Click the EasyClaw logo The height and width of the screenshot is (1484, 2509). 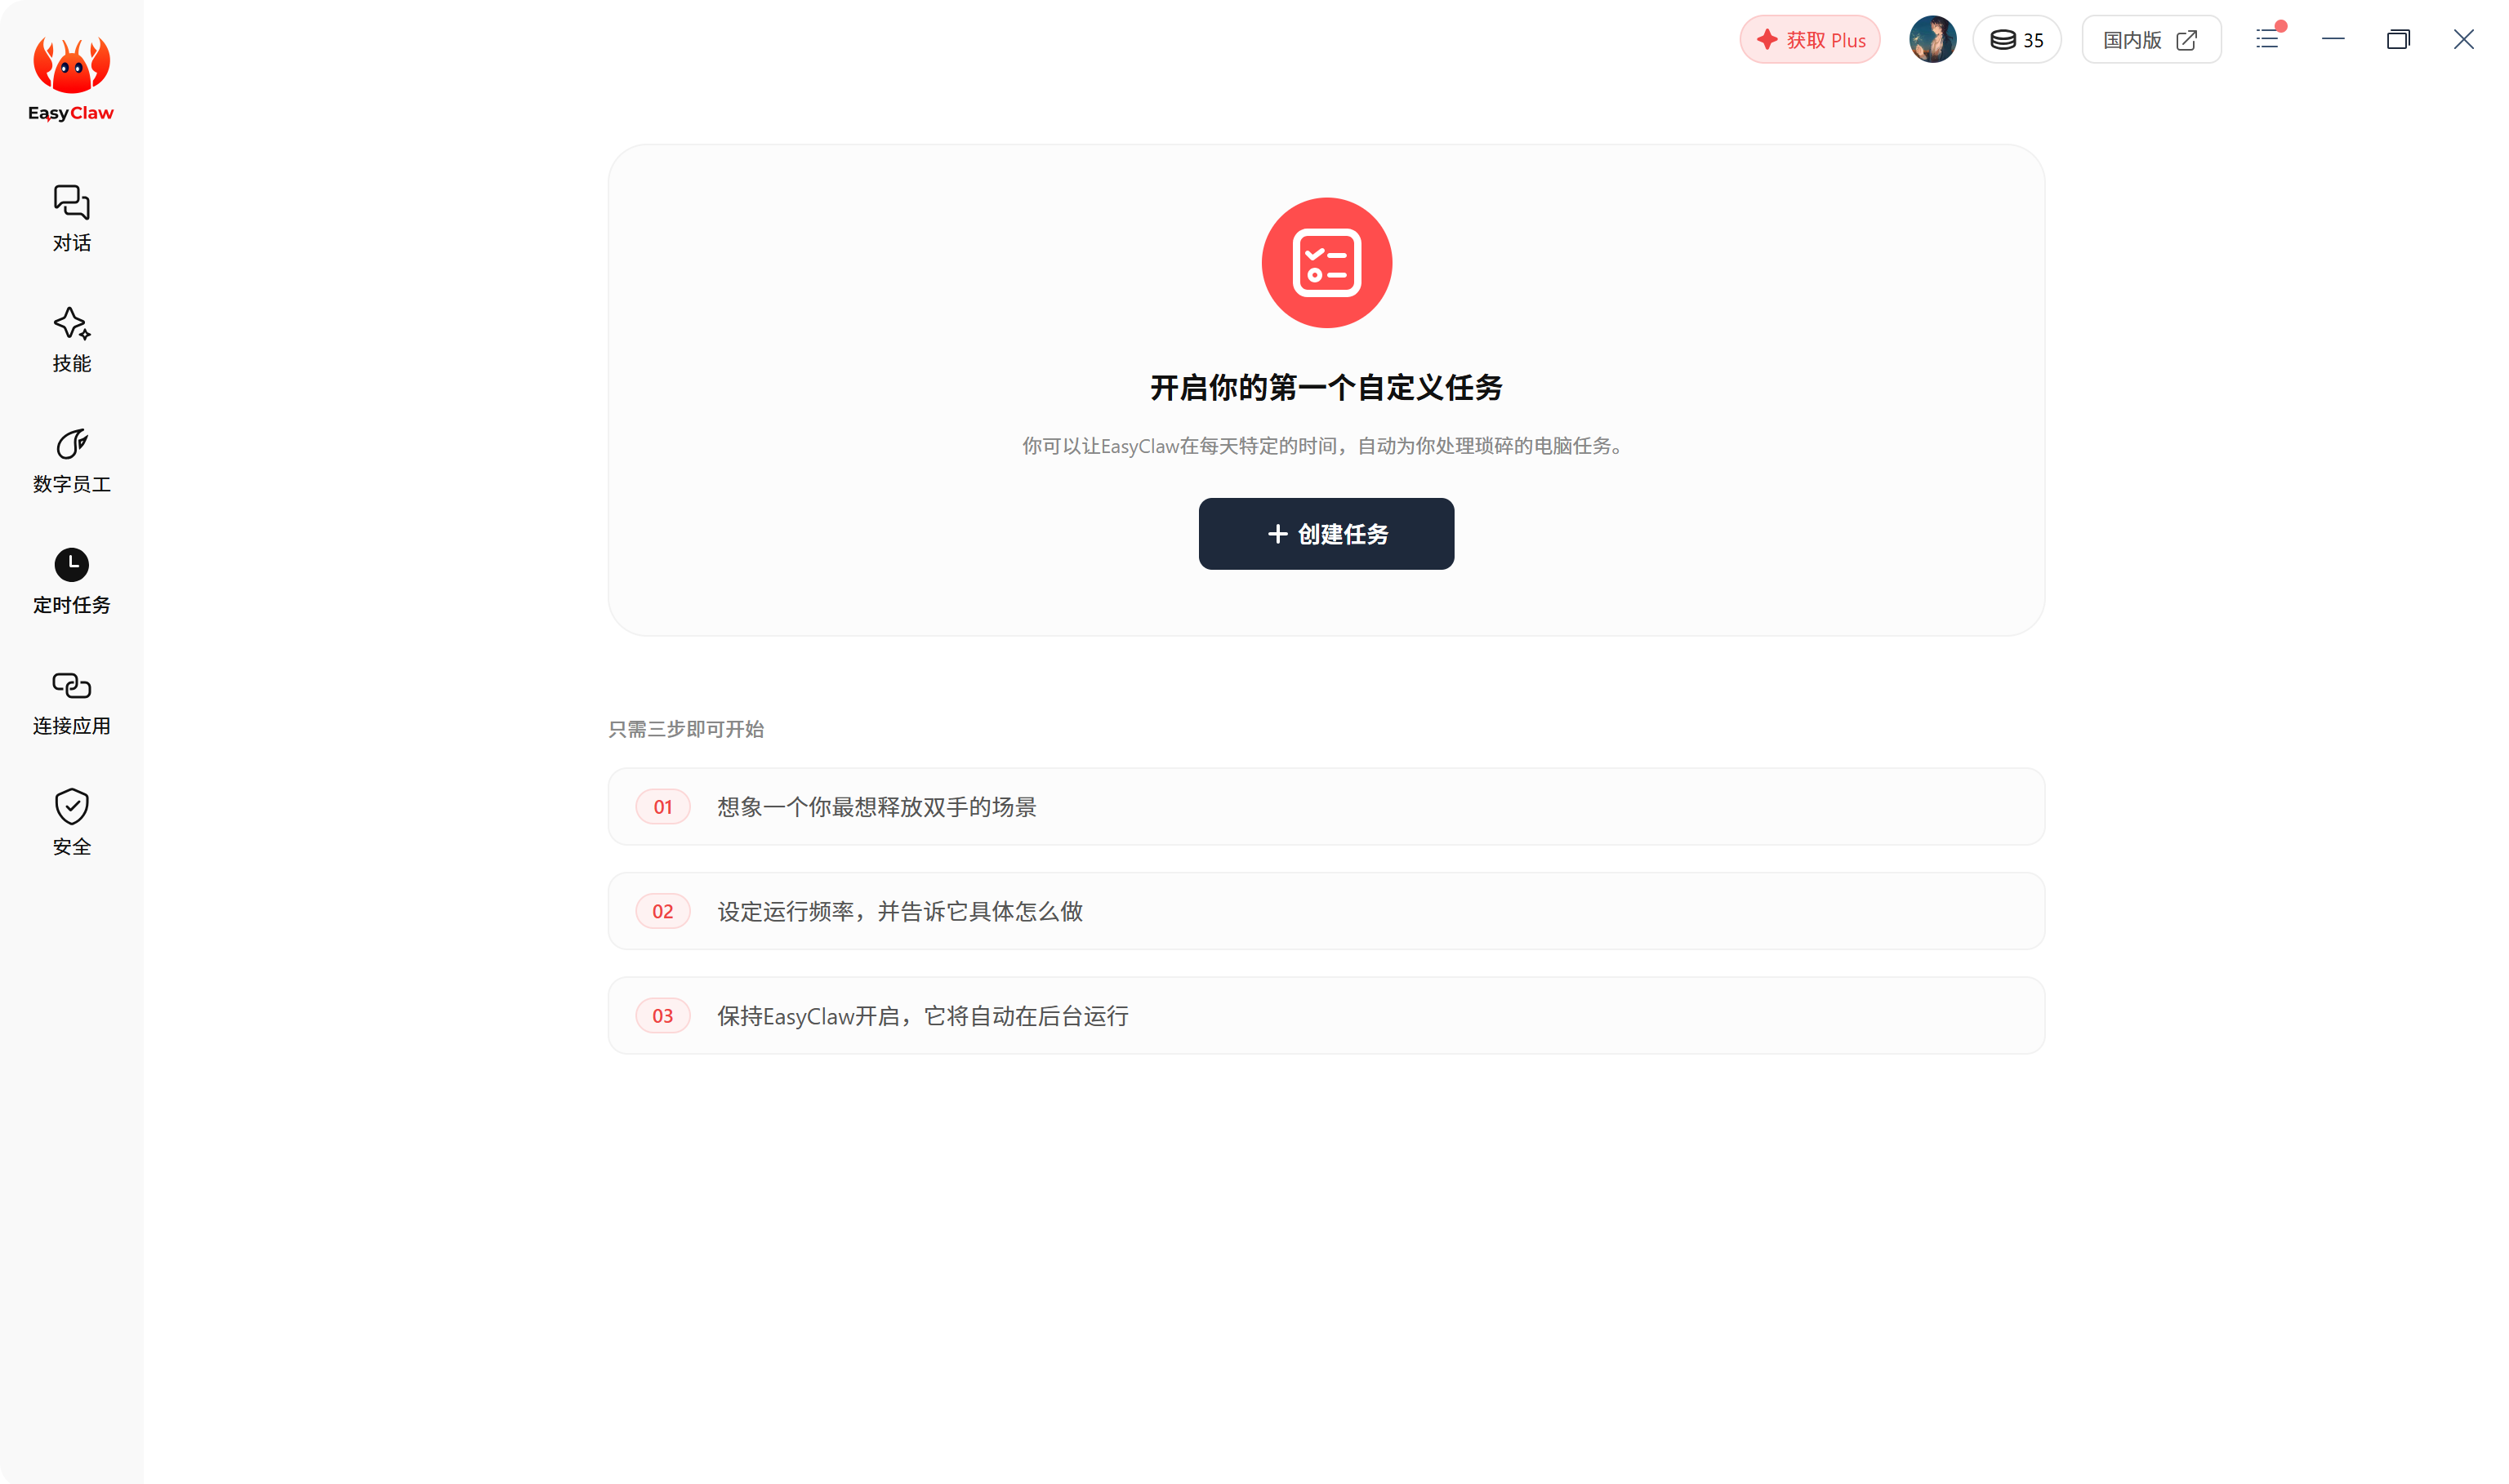tap(71, 78)
